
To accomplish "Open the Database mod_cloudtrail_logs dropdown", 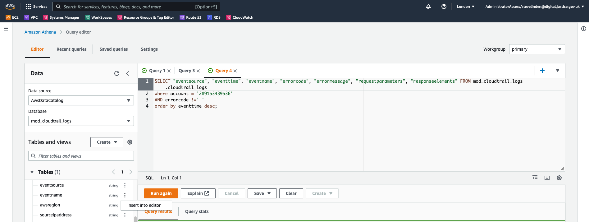I will point(81,121).
